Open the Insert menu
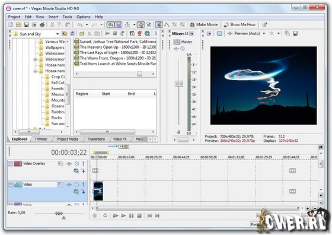This screenshot has width=332, height=235. (x=53, y=17)
